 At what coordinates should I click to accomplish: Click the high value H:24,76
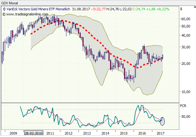click(113, 9)
